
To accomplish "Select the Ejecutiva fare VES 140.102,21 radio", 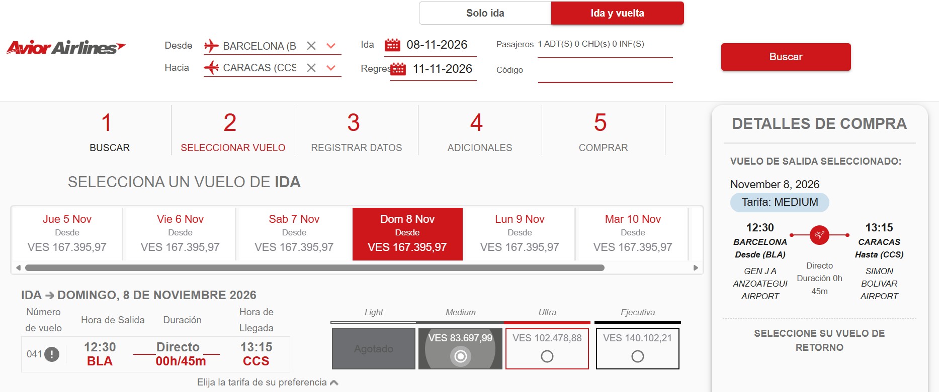I will point(638,356).
